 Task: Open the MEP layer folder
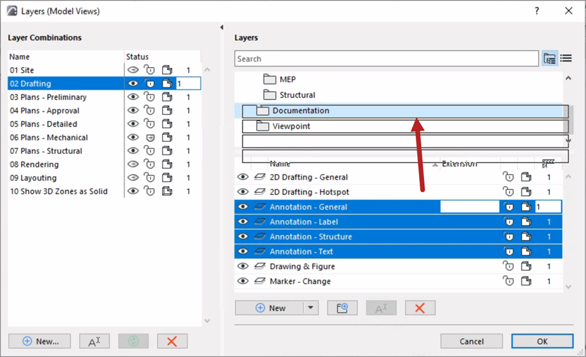279,79
